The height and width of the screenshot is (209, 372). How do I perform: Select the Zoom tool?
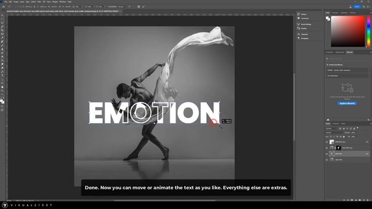[2, 91]
